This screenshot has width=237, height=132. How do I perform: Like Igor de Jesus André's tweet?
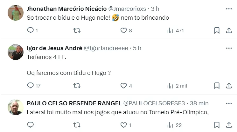124,86
